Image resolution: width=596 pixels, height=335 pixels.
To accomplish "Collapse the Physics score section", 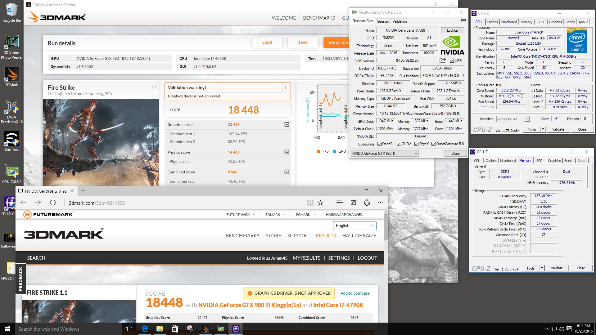I will [287, 152].
